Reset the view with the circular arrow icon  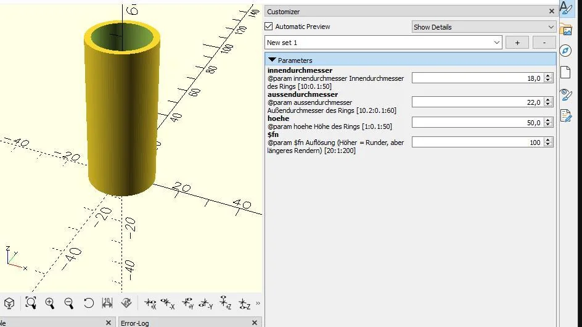click(x=88, y=303)
